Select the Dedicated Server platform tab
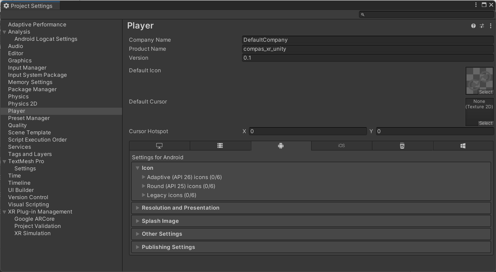The image size is (496, 272). [x=220, y=146]
